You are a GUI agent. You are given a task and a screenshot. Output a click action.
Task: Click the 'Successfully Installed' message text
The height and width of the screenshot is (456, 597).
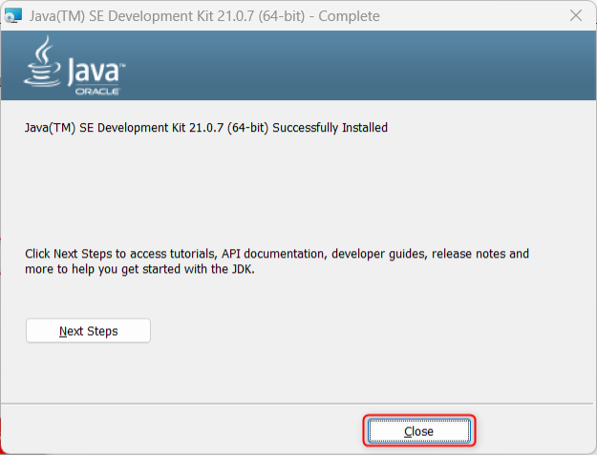(x=206, y=128)
